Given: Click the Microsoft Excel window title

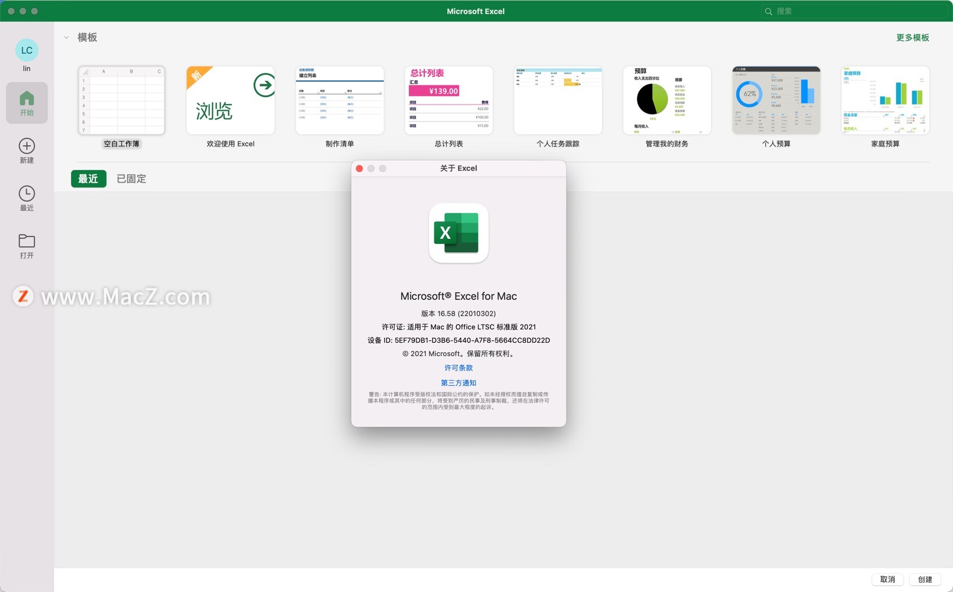Looking at the screenshot, I should tap(476, 11).
